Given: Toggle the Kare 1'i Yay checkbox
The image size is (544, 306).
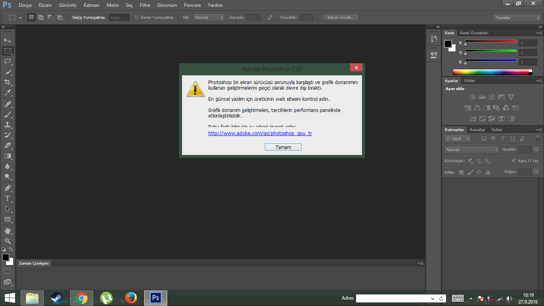Looking at the screenshot, I should click(513, 161).
